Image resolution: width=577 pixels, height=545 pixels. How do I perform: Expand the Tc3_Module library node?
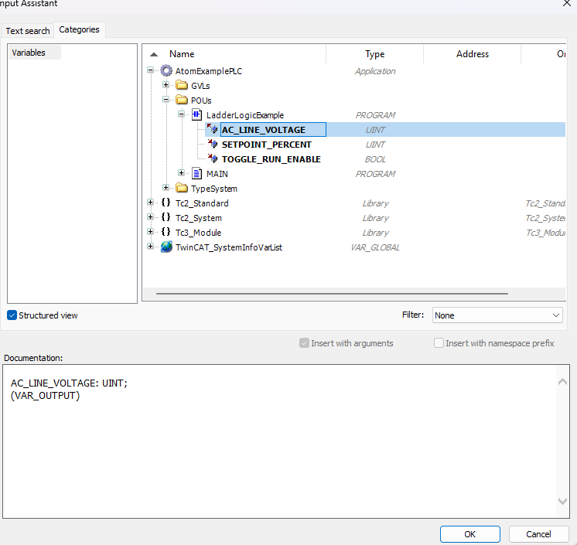(150, 231)
